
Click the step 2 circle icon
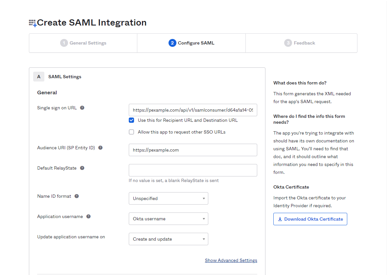[172, 43]
